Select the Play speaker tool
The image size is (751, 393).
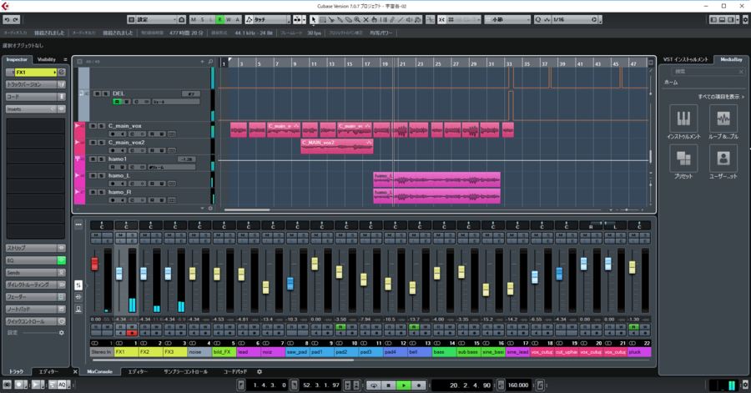pos(410,20)
